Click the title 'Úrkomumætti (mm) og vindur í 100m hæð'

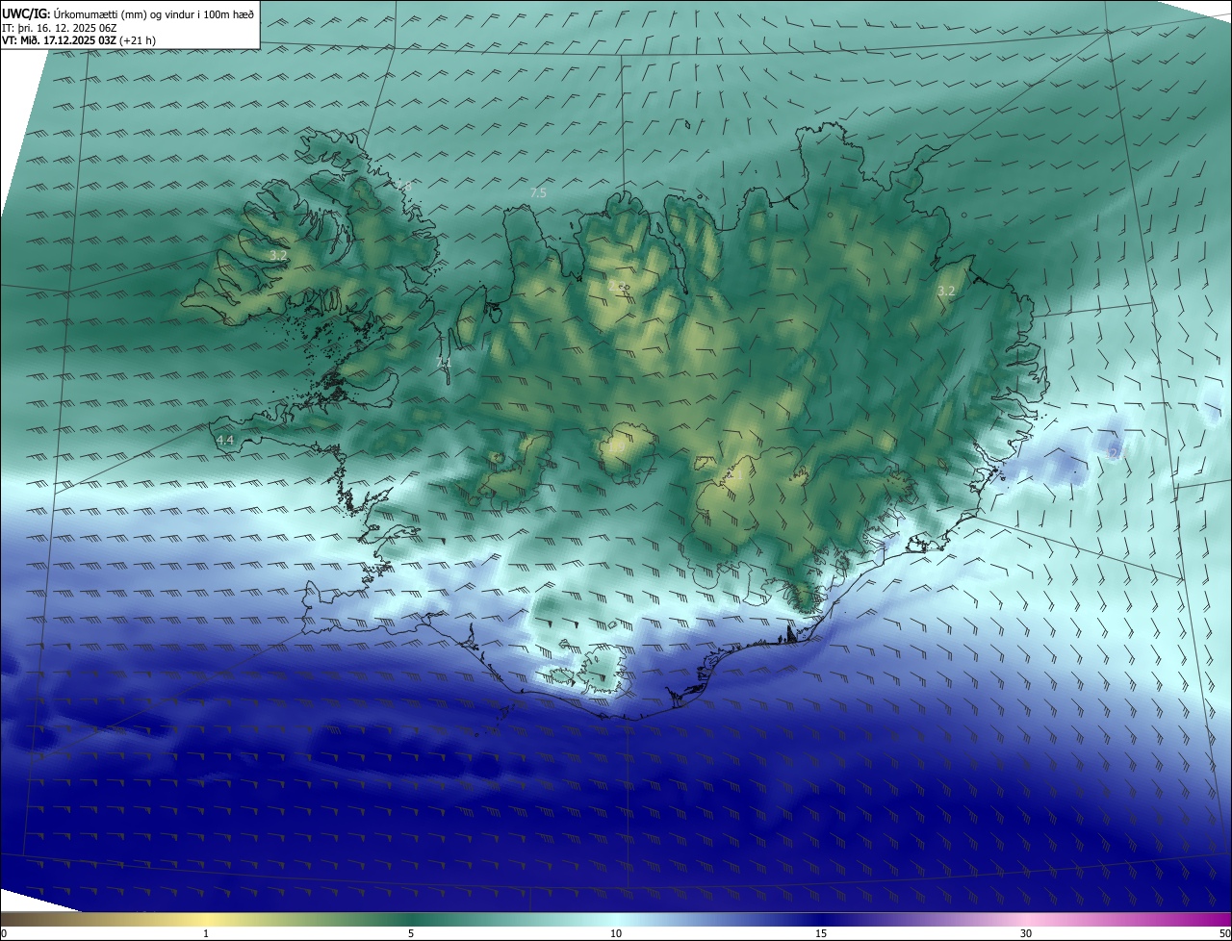(x=154, y=13)
